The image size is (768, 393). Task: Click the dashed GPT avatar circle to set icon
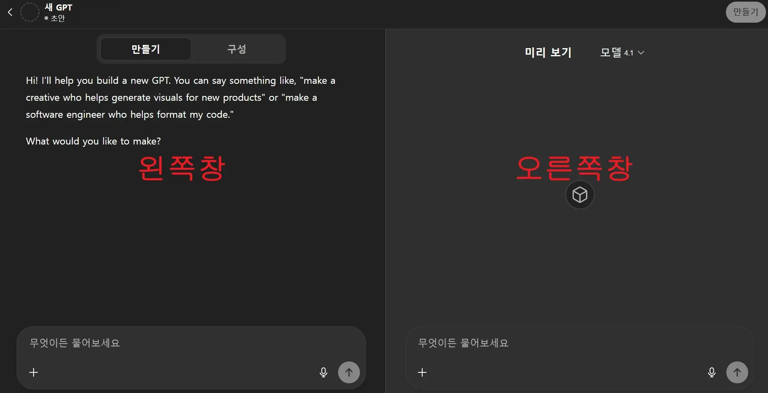[30, 12]
